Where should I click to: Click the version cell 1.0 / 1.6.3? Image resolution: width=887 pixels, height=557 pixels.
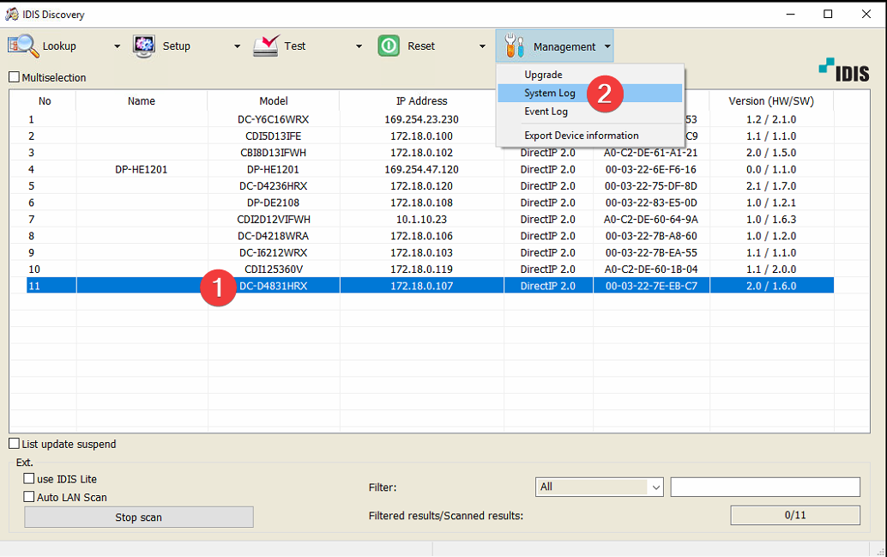click(771, 219)
